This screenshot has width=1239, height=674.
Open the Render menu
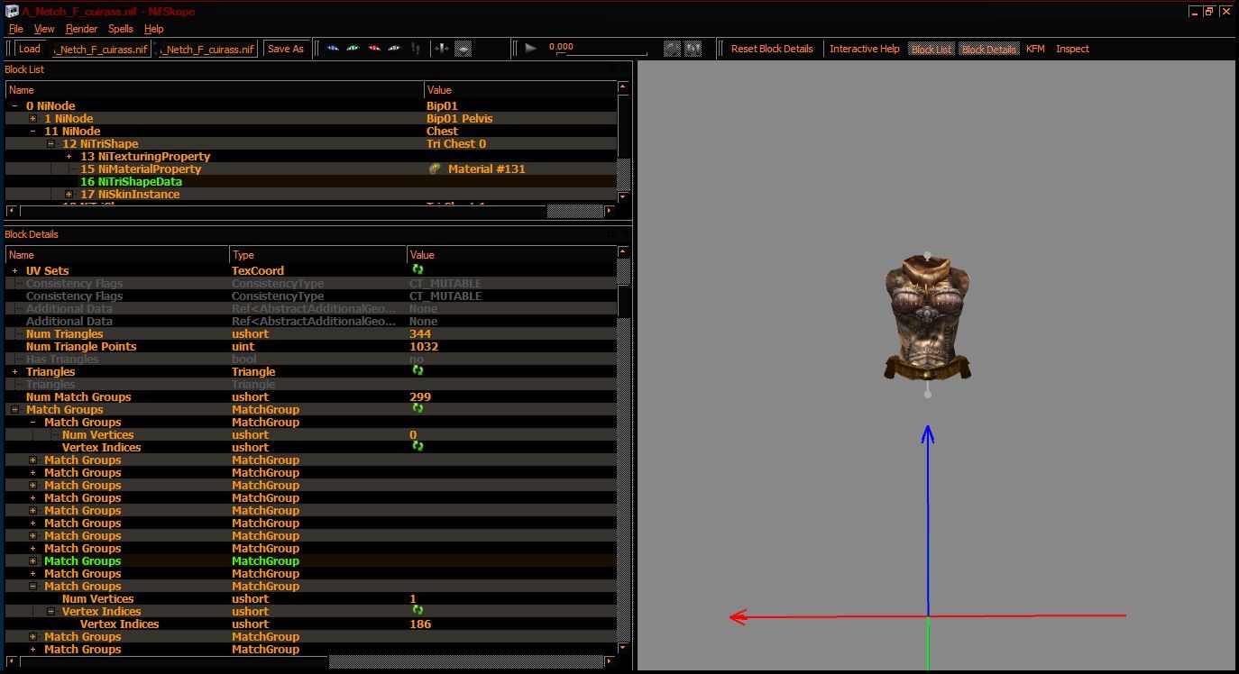pyautogui.click(x=82, y=29)
